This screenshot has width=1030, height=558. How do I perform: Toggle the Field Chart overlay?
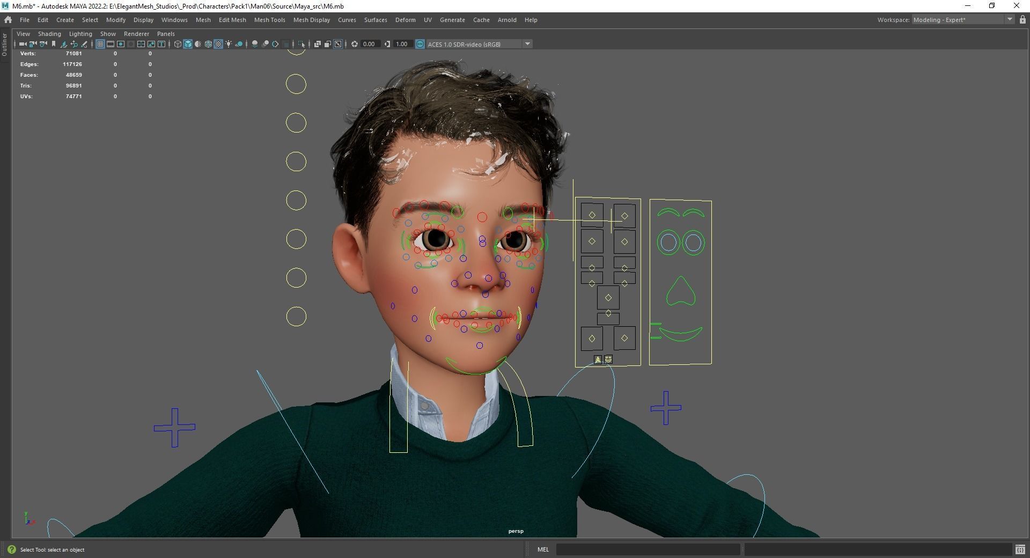coord(141,44)
